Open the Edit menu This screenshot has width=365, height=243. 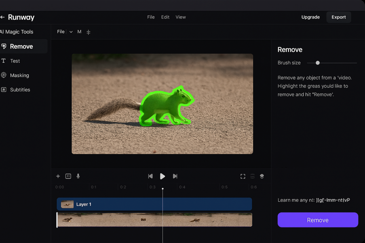coord(165,17)
